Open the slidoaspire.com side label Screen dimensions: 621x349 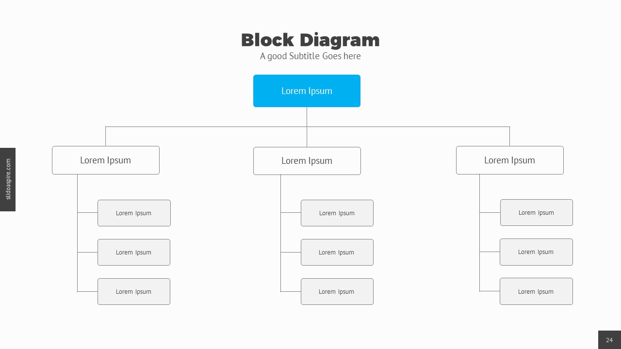8,179
